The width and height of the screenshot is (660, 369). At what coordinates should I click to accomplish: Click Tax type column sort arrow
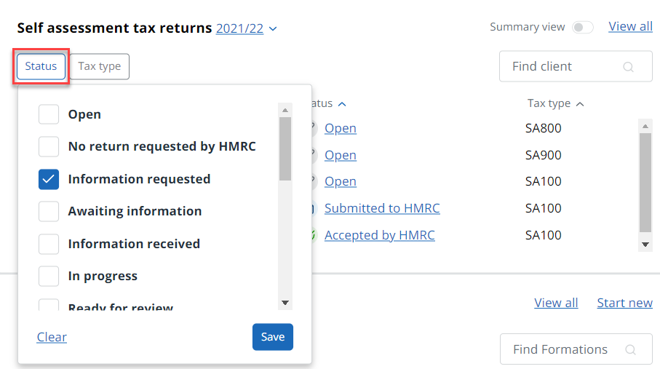coord(580,104)
